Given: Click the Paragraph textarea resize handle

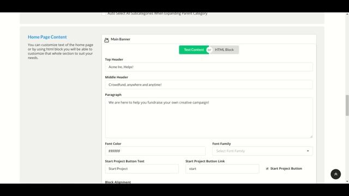Looking at the screenshot, I should coord(311,137).
